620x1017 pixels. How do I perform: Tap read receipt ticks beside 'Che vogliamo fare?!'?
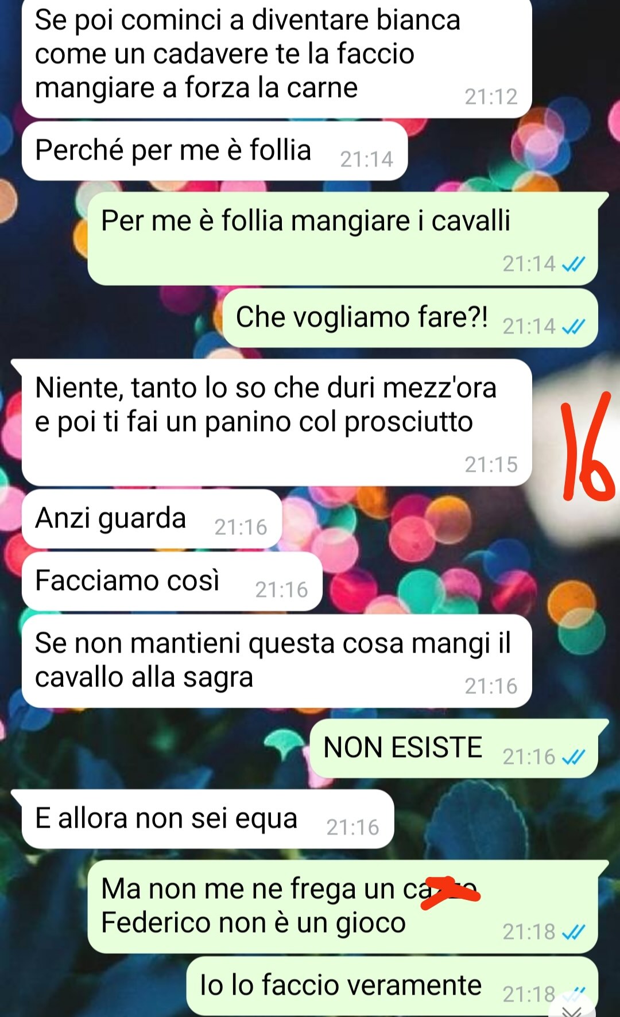click(573, 327)
